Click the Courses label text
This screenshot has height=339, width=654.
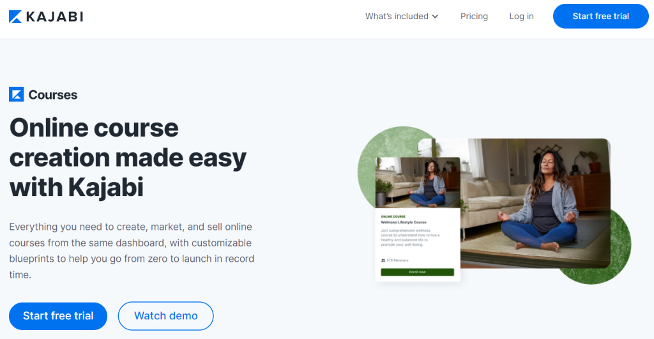click(53, 94)
